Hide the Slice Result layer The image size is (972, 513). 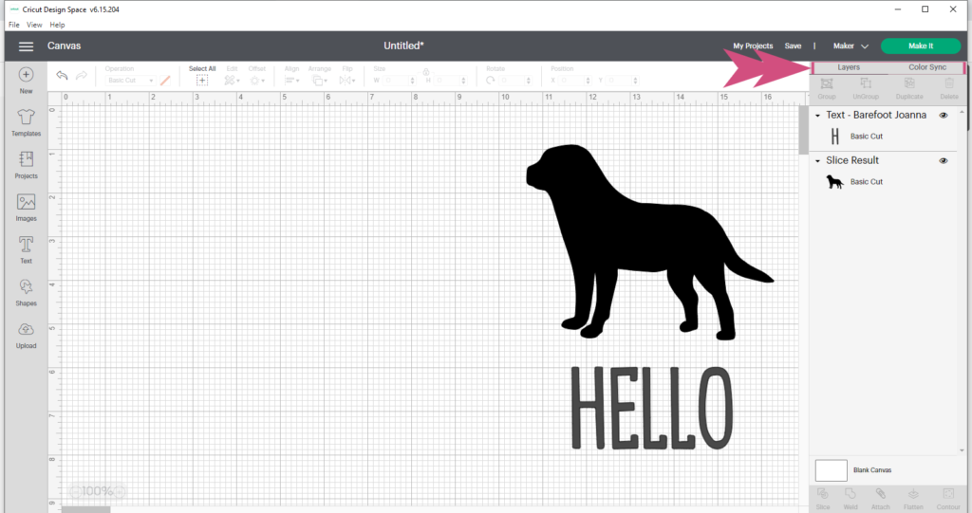pos(943,160)
